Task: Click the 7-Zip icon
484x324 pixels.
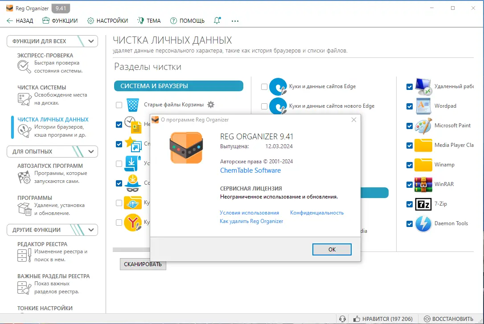Action: 423,204
